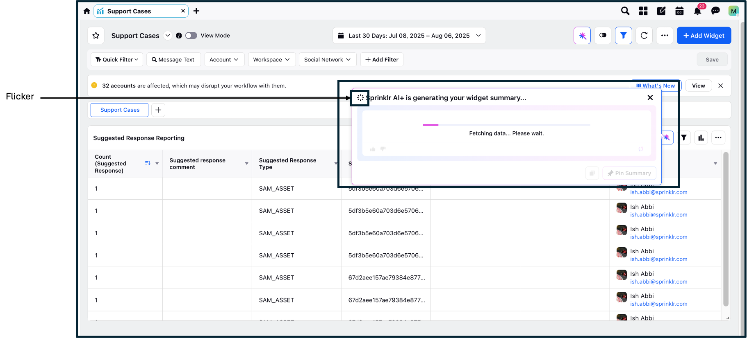
Task: Click the table vertical scrollbar
Action: coord(726,229)
